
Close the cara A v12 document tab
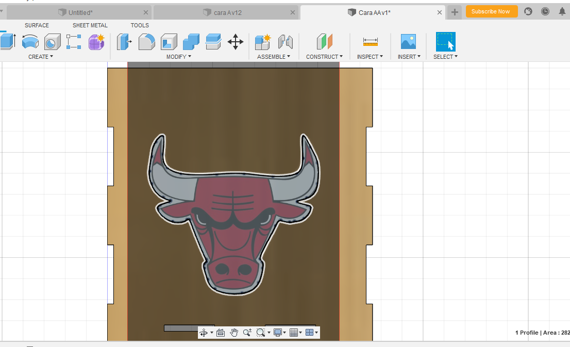click(293, 12)
